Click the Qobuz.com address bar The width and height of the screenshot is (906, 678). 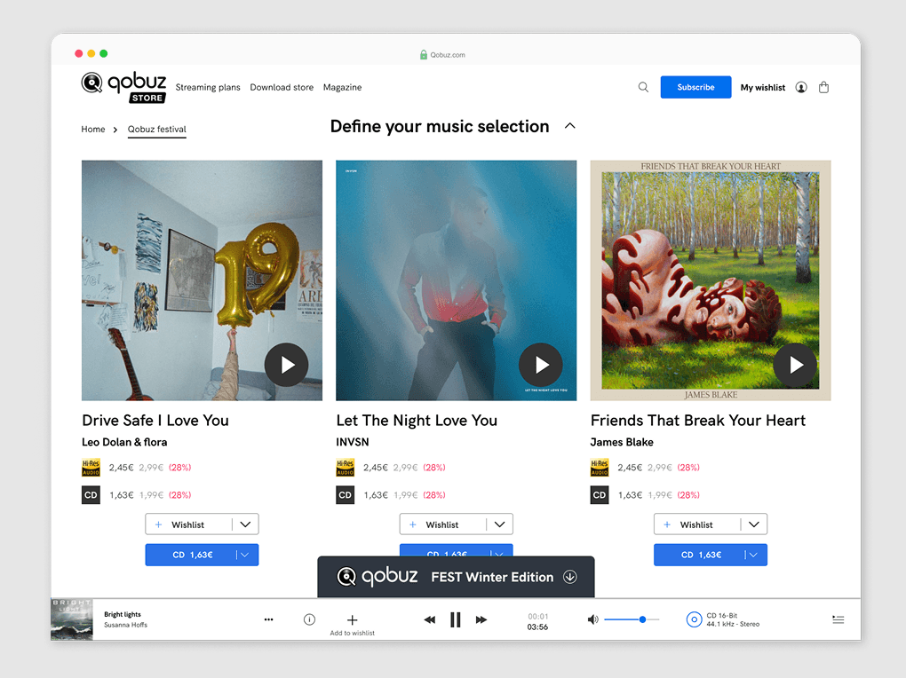pyautogui.click(x=442, y=55)
